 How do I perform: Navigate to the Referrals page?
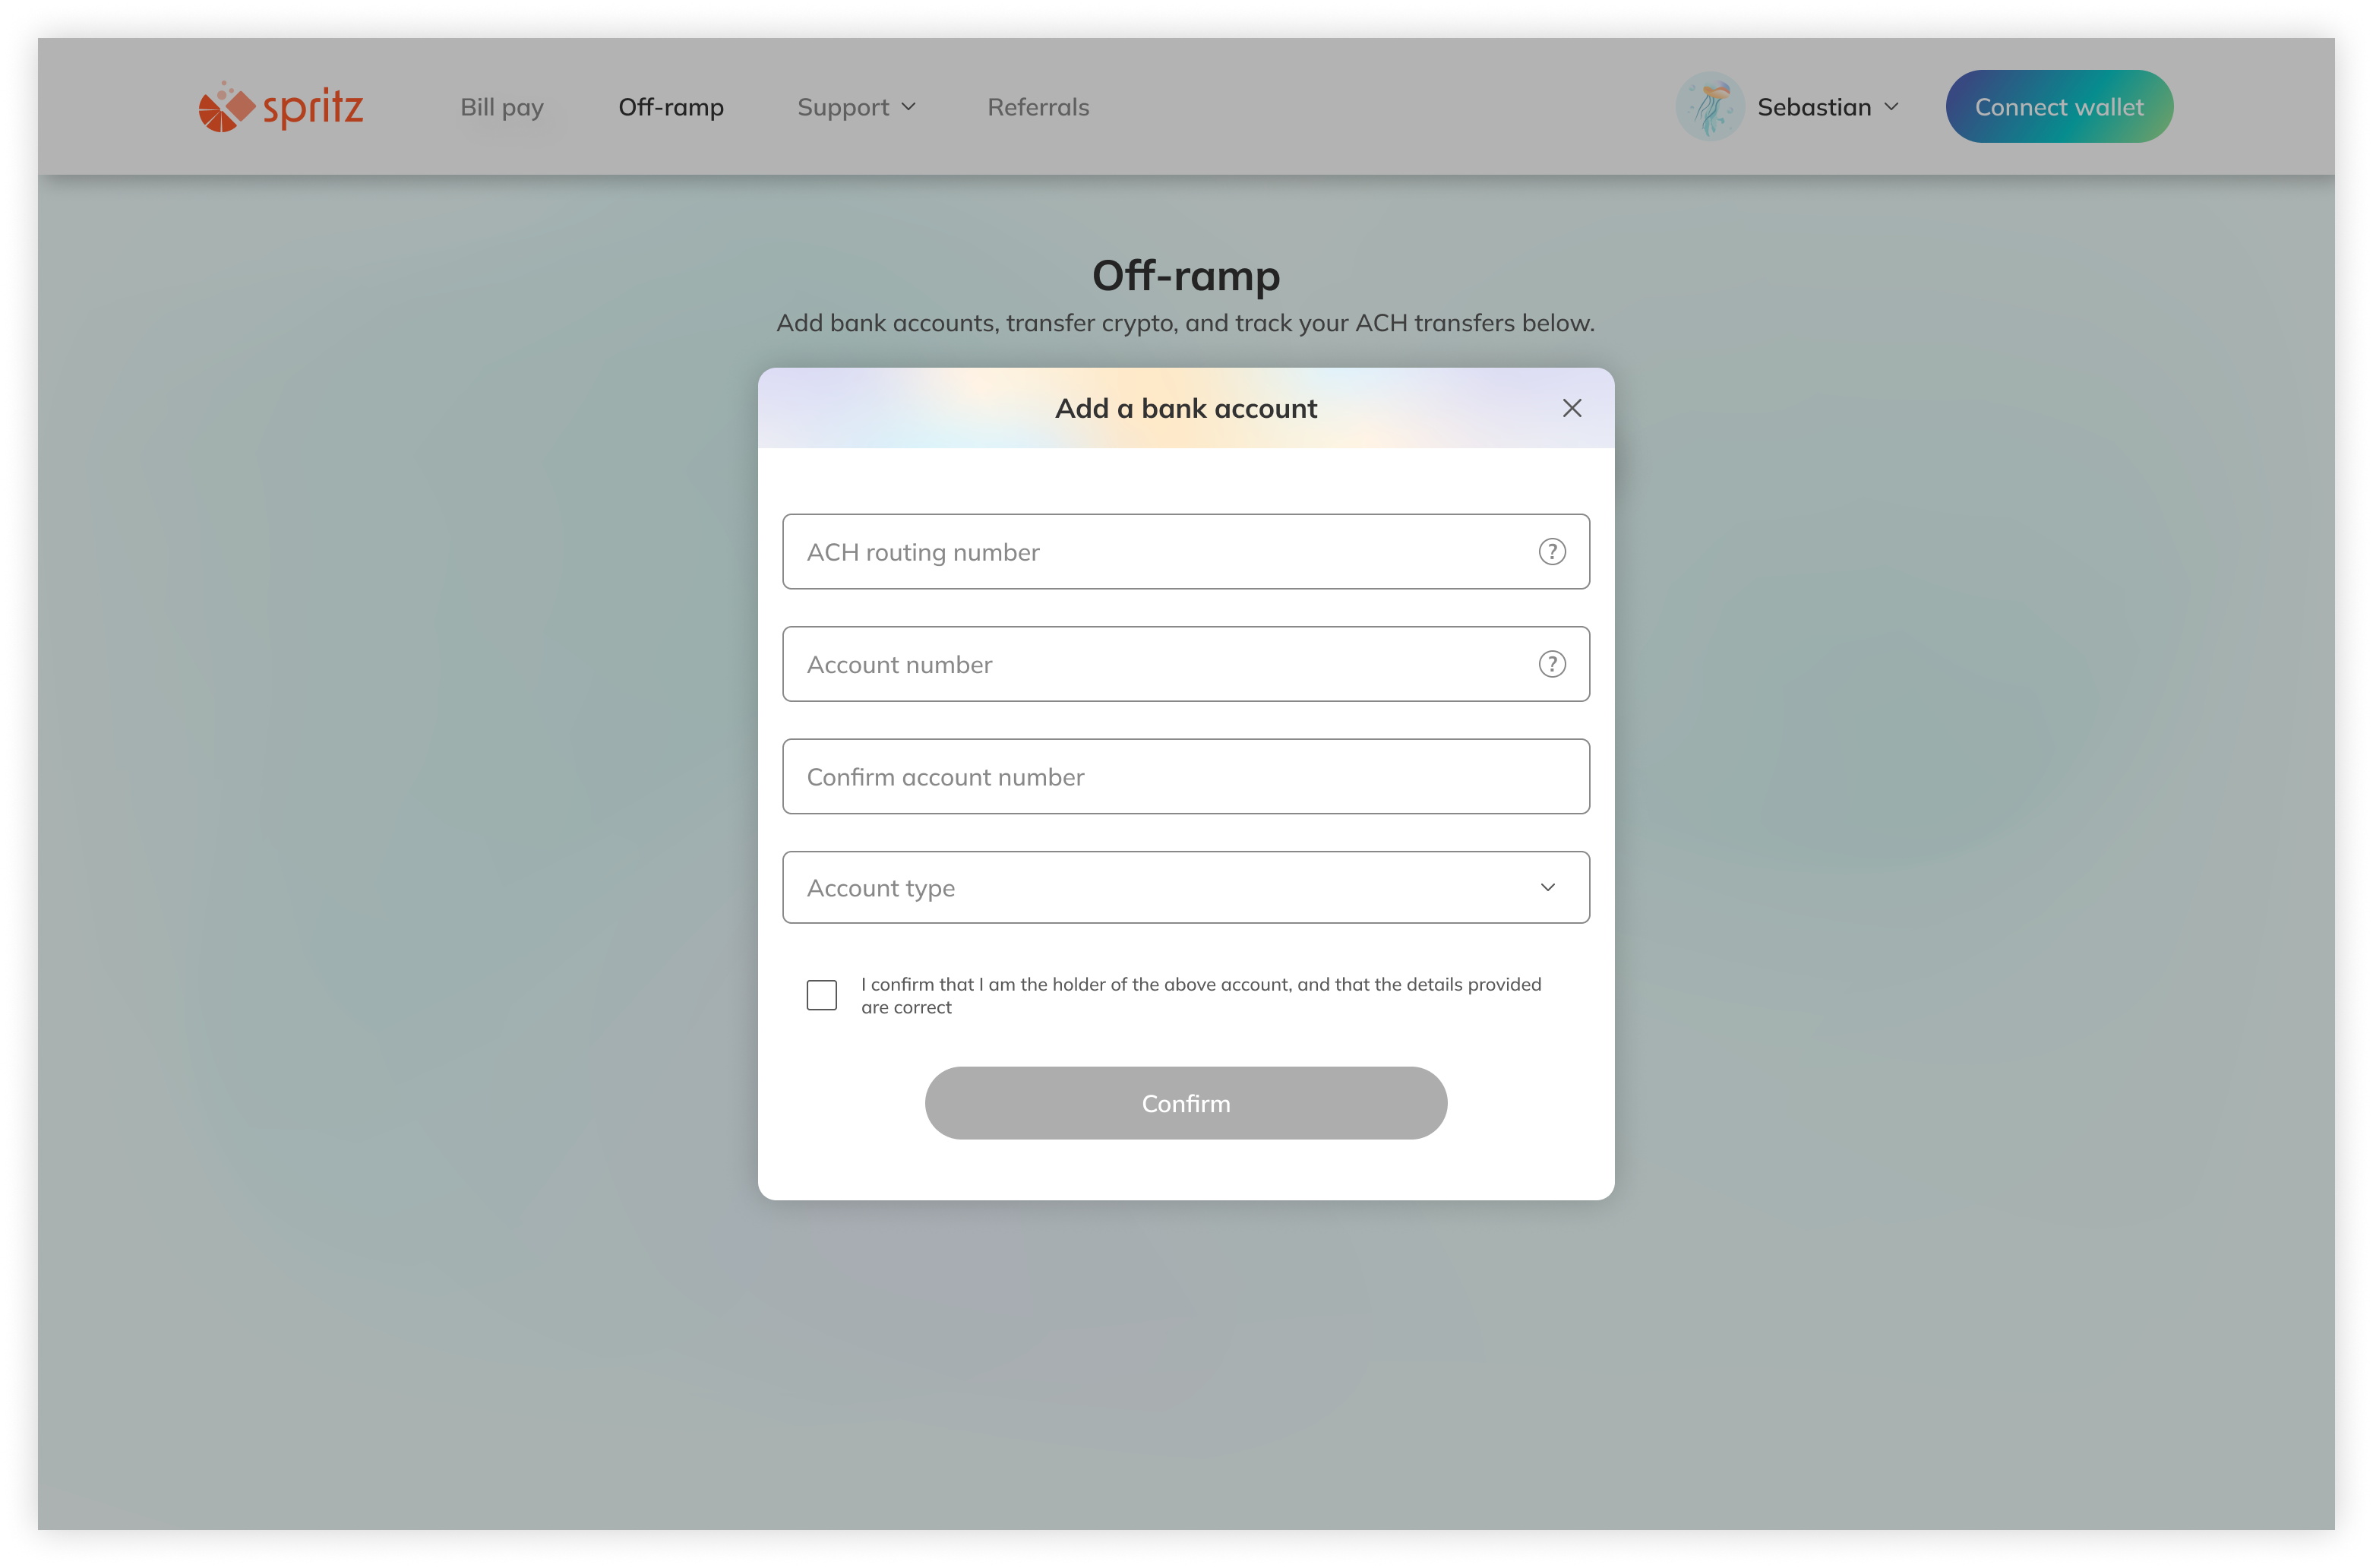click(x=1038, y=106)
